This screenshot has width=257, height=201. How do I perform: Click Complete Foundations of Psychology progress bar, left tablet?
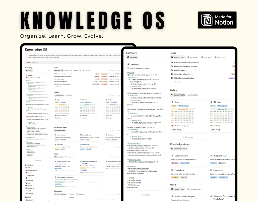pos(93,172)
